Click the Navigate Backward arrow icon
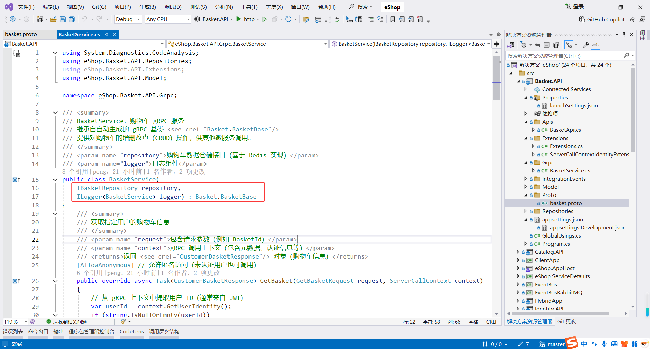650x349 pixels. coord(12,19)
